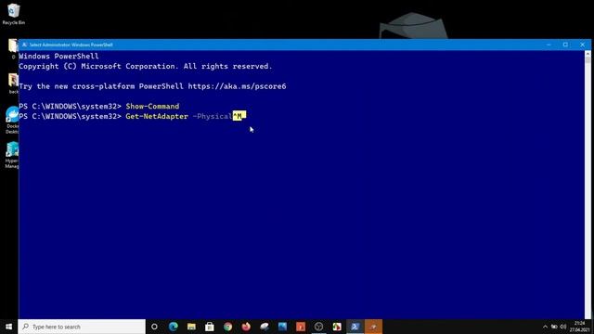Screen dimensions: 594x334
Task: Open network status in system tray
Action: [554, 327]
